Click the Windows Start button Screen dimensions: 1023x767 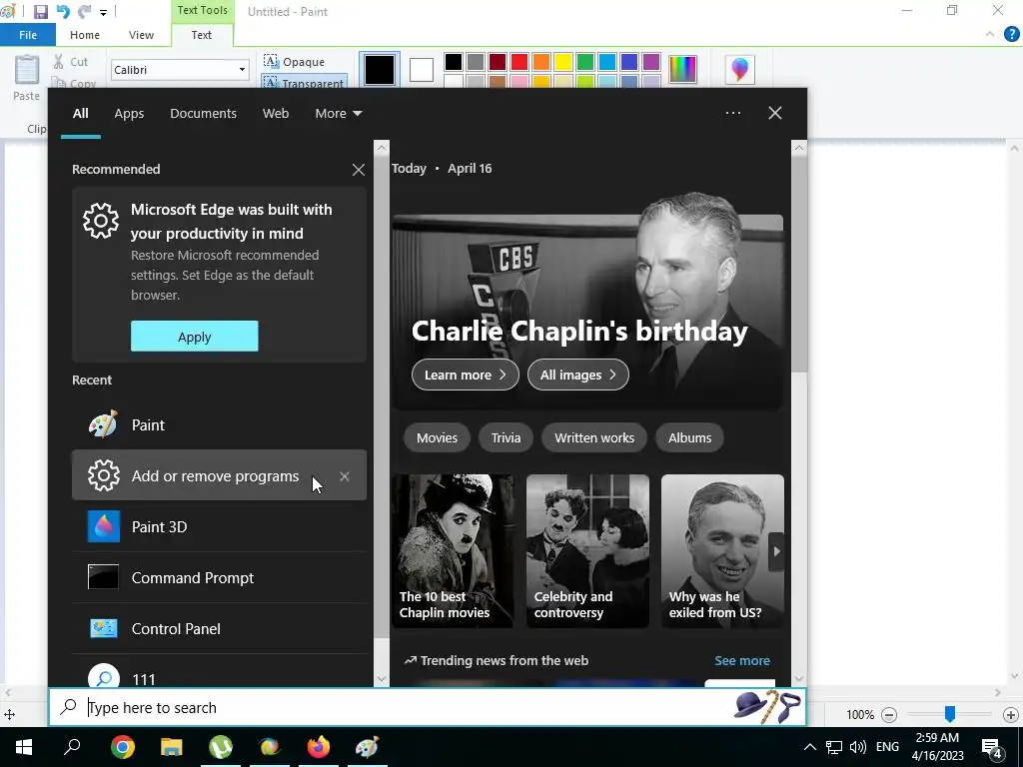(x=24, y=747)
